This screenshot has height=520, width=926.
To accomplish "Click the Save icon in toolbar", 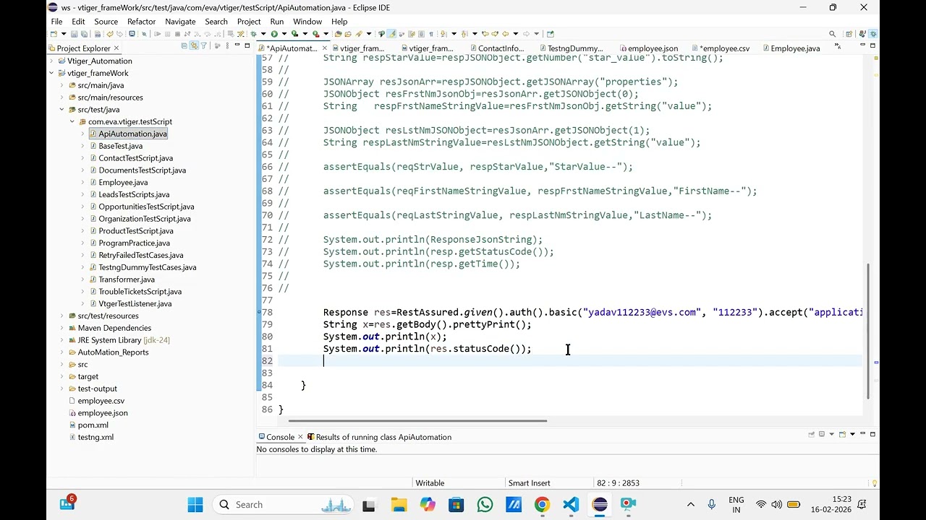I will pos(74,34).
